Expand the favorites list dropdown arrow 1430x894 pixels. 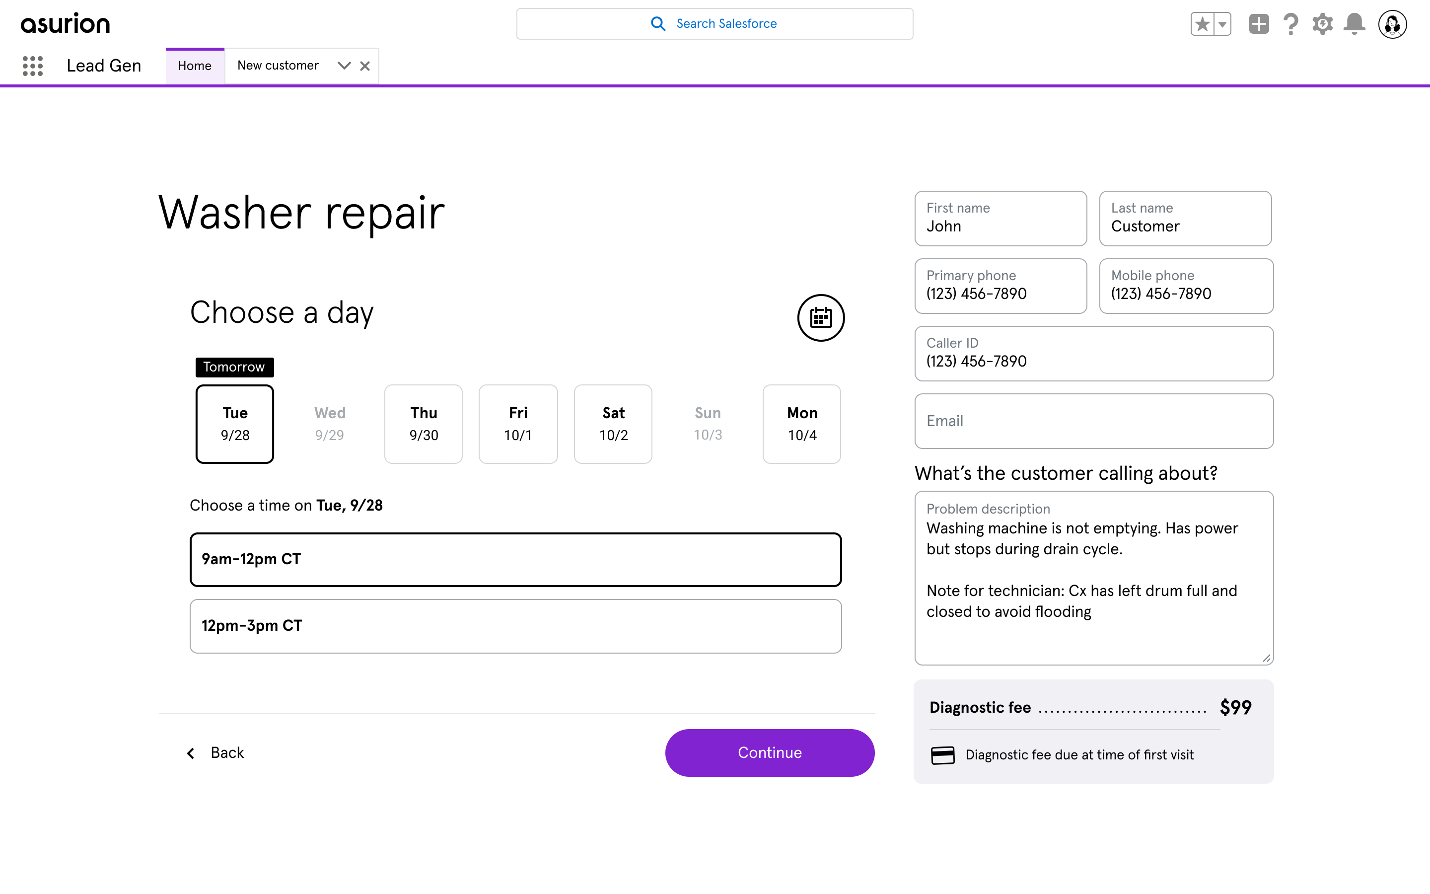1222,24
